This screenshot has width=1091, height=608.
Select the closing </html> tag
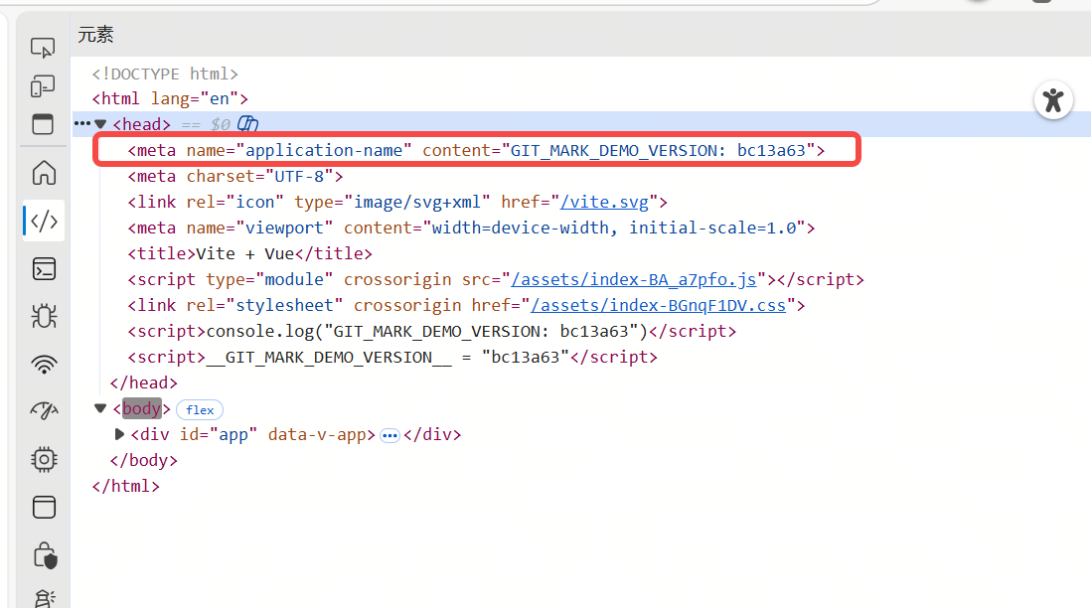[126, 486]
